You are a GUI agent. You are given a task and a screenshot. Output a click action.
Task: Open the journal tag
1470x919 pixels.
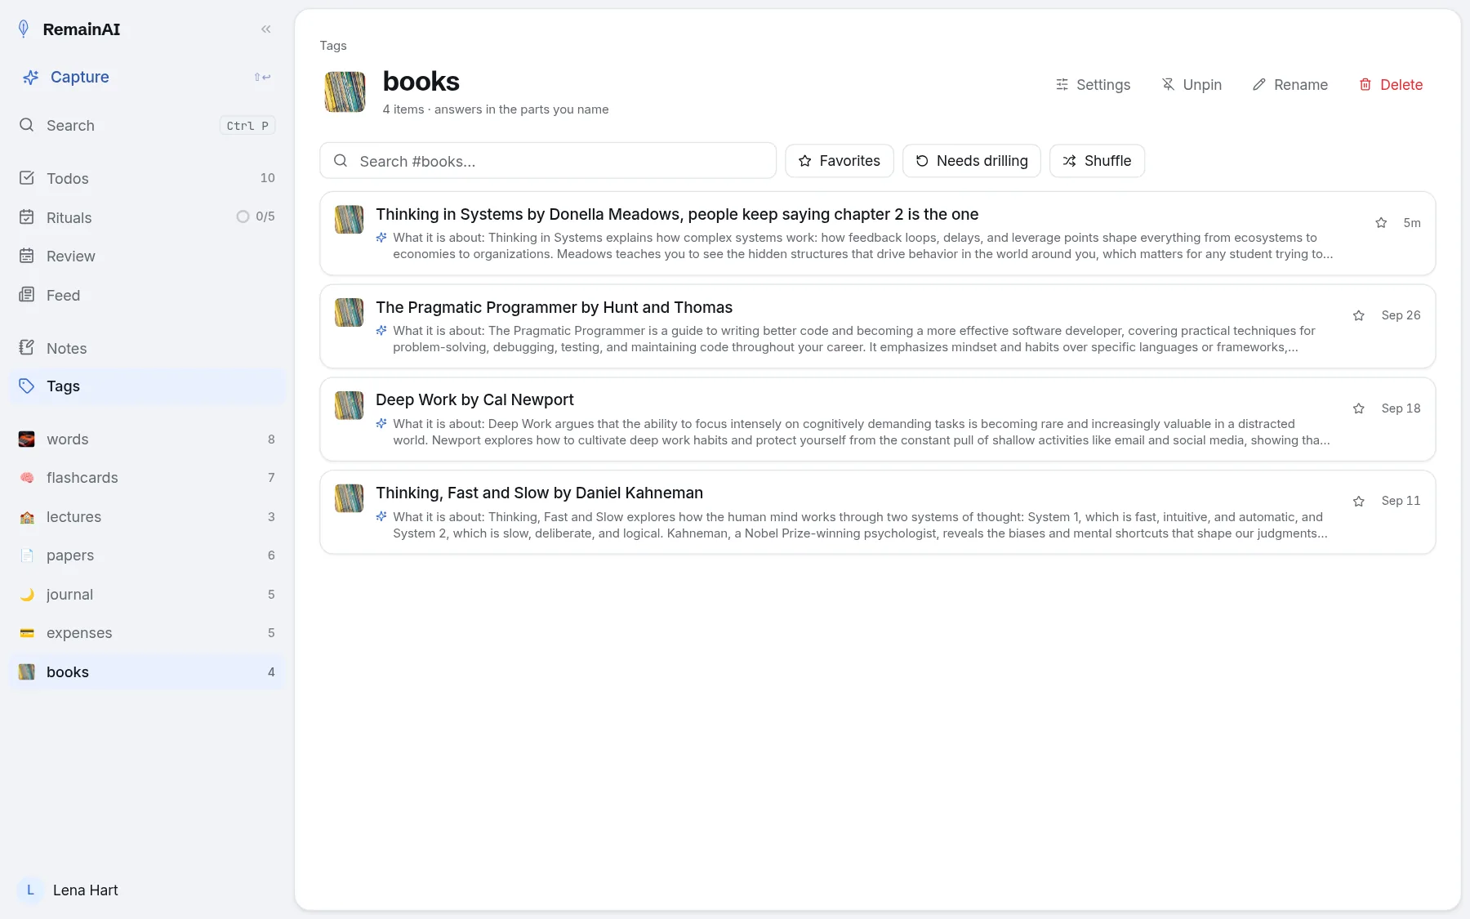click(147, 595)
